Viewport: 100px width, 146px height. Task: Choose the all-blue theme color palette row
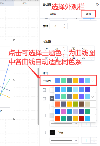coord(75,89)
